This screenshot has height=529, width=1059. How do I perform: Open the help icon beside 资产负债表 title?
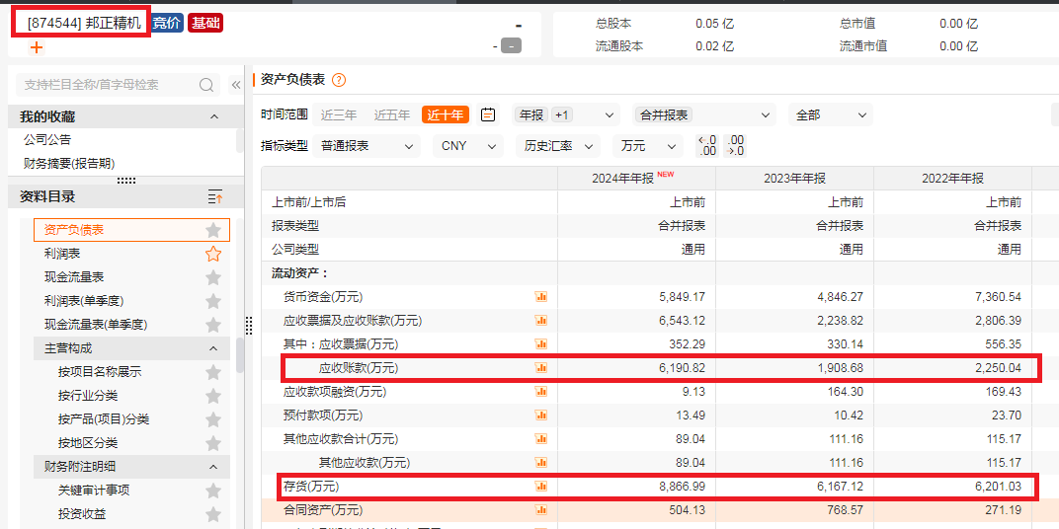click(x=339, y=80)
